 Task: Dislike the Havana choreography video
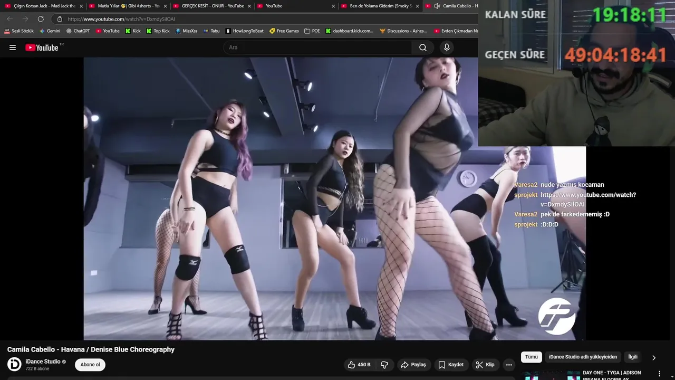coord(384,365)
